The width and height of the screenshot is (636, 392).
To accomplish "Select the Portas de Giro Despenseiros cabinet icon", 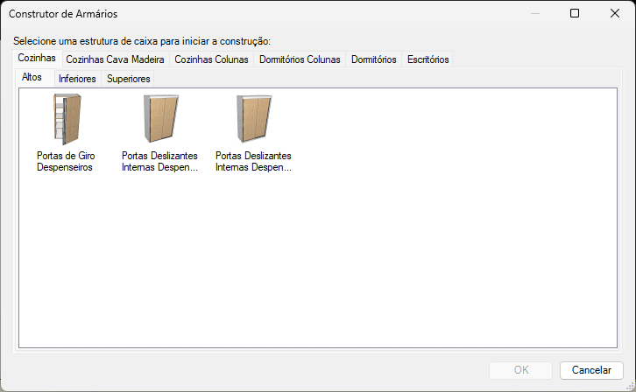I will pyautogui.click(x=67, y=118).
